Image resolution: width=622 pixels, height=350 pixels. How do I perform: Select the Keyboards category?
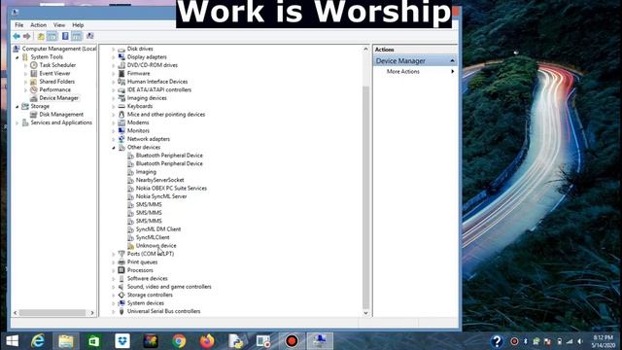[x=140, y=106]
